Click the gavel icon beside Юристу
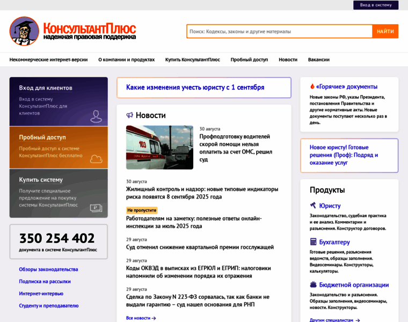This screenshot has height=322, width=408. [313, 205]
